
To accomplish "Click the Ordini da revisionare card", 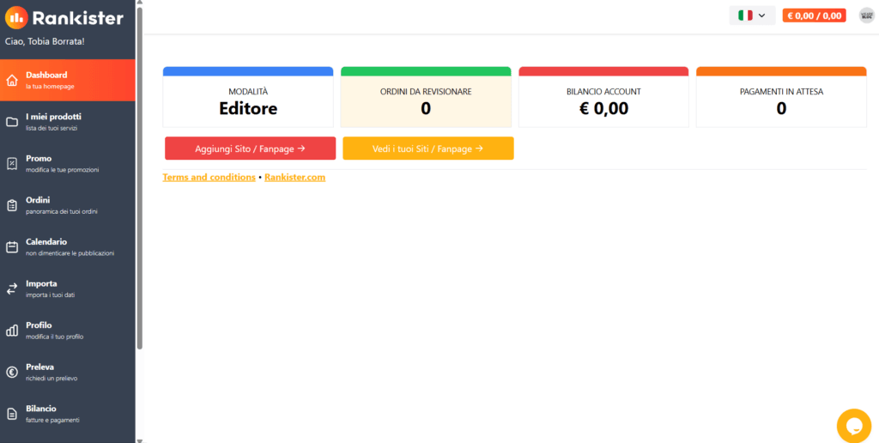I will 426,97.
